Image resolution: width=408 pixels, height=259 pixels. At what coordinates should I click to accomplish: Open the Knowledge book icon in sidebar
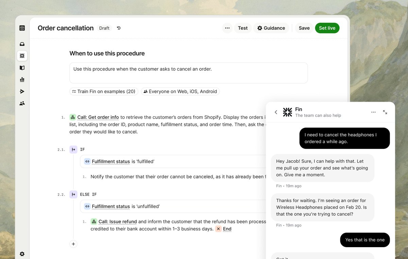point(22,68)
